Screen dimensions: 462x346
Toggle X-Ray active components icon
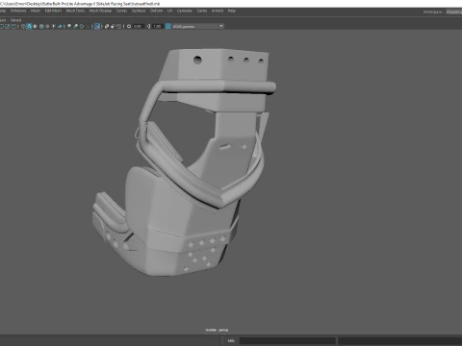point(113,26)
